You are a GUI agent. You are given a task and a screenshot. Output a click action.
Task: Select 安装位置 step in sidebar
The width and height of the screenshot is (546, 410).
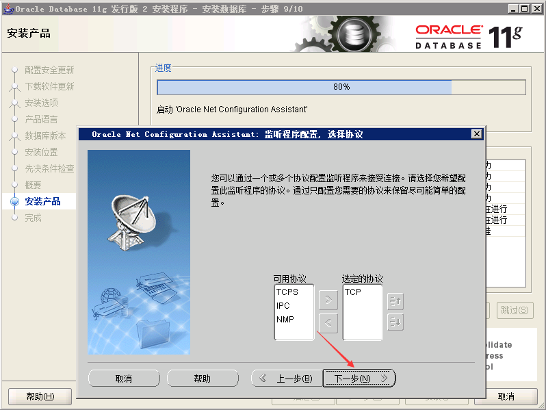[41, 152]
